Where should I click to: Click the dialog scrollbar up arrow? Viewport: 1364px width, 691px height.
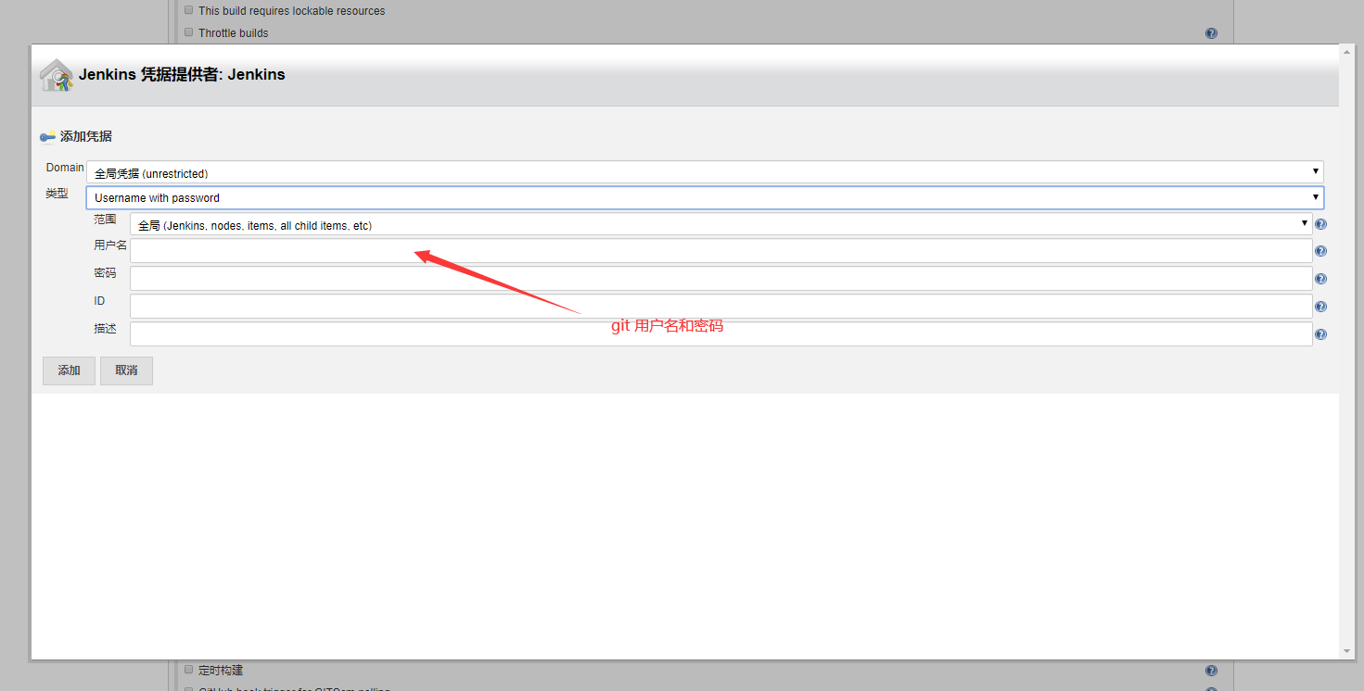1347,52
